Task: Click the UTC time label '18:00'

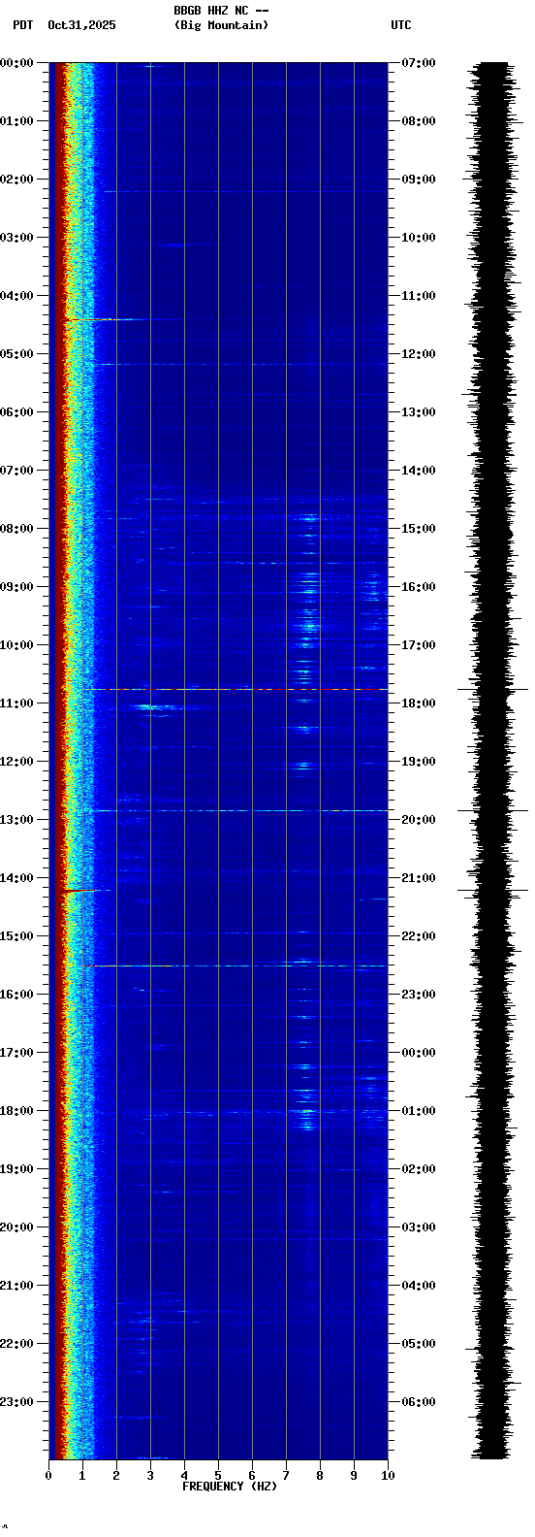Action: (419, 703)
